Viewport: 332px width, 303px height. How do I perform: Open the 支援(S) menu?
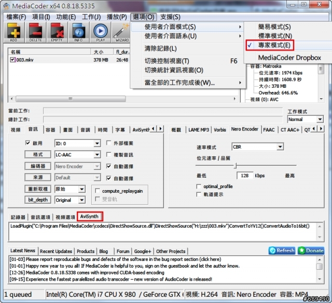(170, 17)
